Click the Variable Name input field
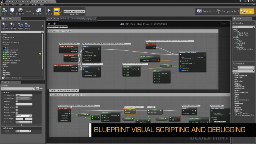 coord(24,95)
